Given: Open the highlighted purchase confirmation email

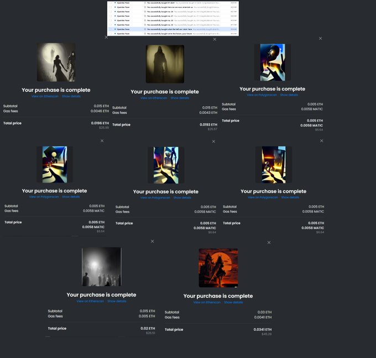Looking at the screenshot, I should pos(173,29).
